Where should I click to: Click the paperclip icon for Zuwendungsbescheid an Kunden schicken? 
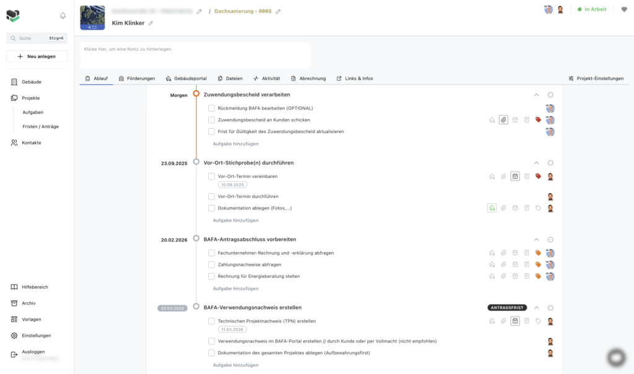[503, 120]
